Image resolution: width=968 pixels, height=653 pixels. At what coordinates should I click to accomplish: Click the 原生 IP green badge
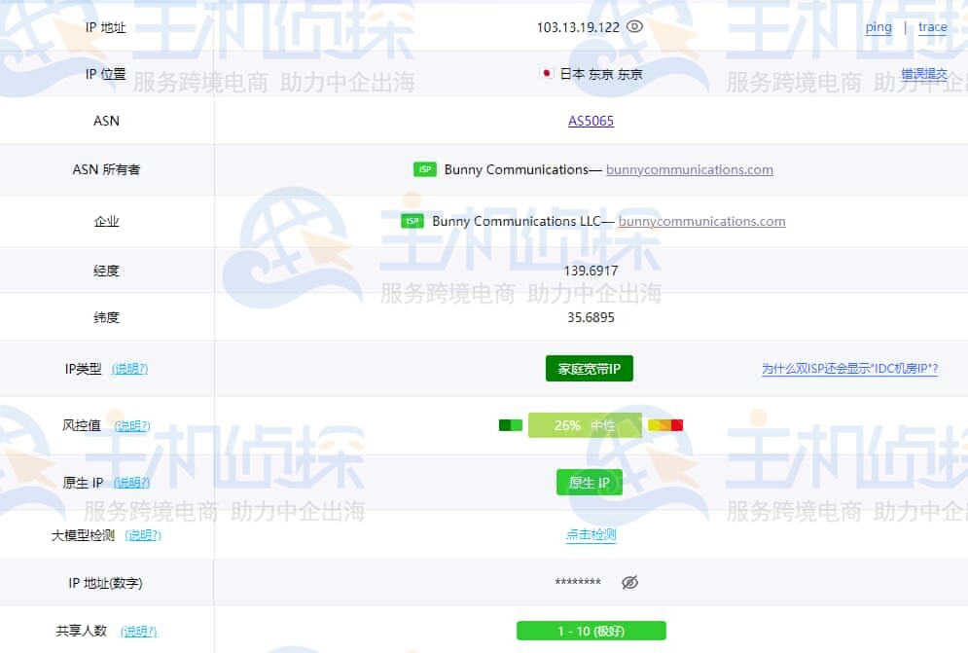pyautogui.click(x=590, y=483)
